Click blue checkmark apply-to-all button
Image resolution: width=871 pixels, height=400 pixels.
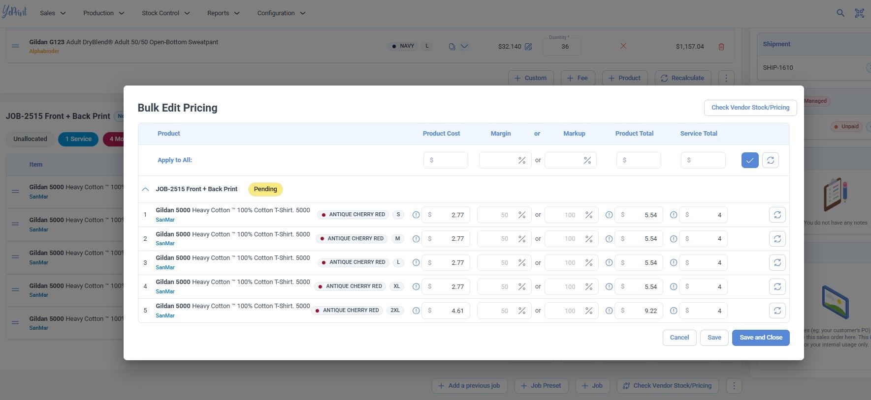tap(749, 160)
